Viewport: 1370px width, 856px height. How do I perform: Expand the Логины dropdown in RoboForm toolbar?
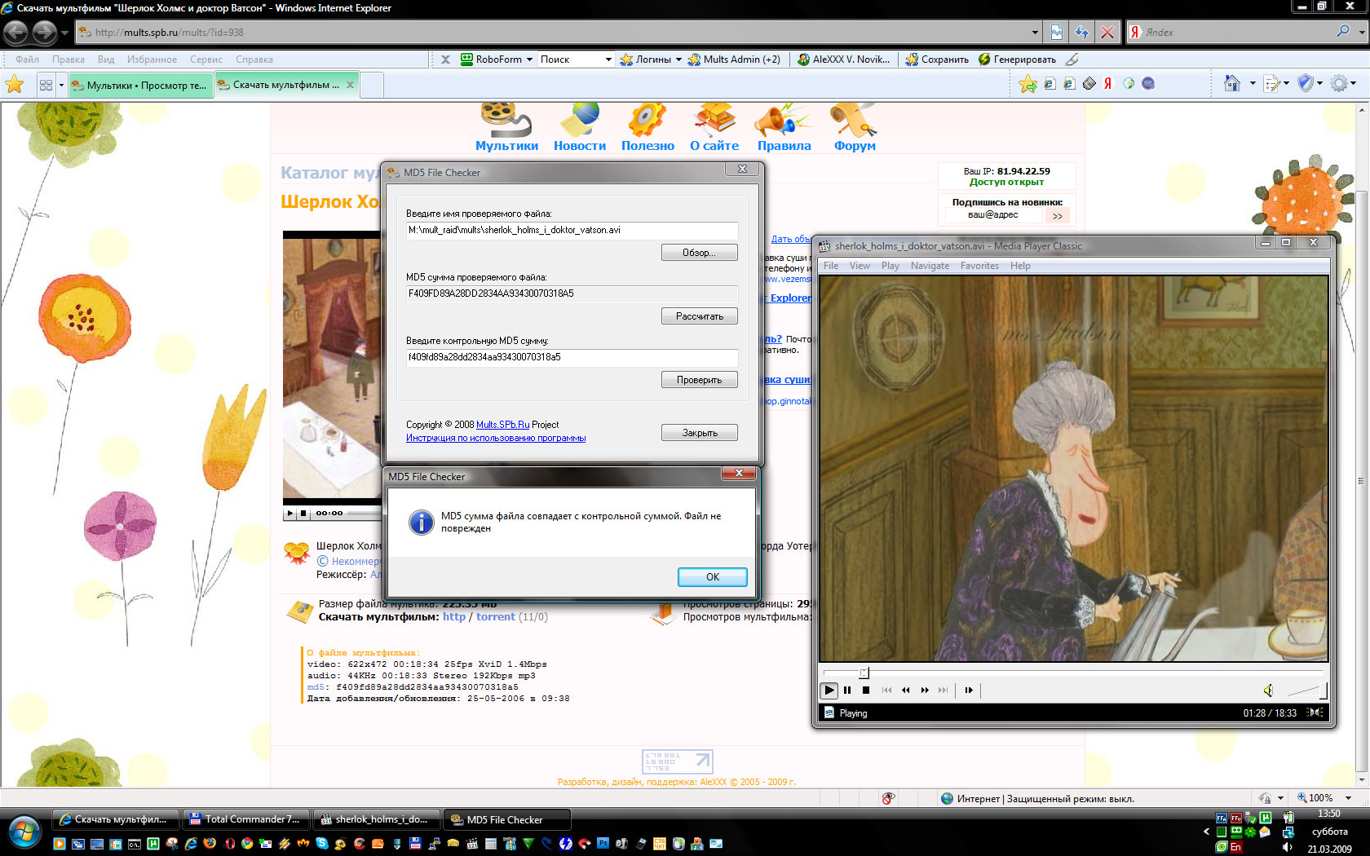(x=678, y=60)
